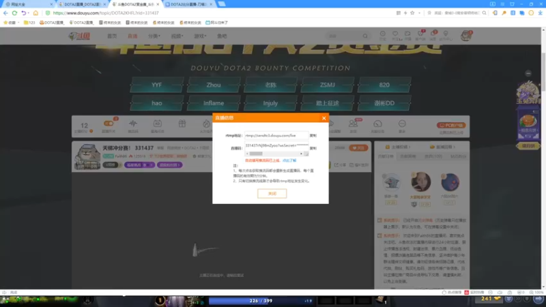The height and width of the screenshot is (307, 546).
Task: Select the 谢彬DD competitor button
Action: [384, 103]
